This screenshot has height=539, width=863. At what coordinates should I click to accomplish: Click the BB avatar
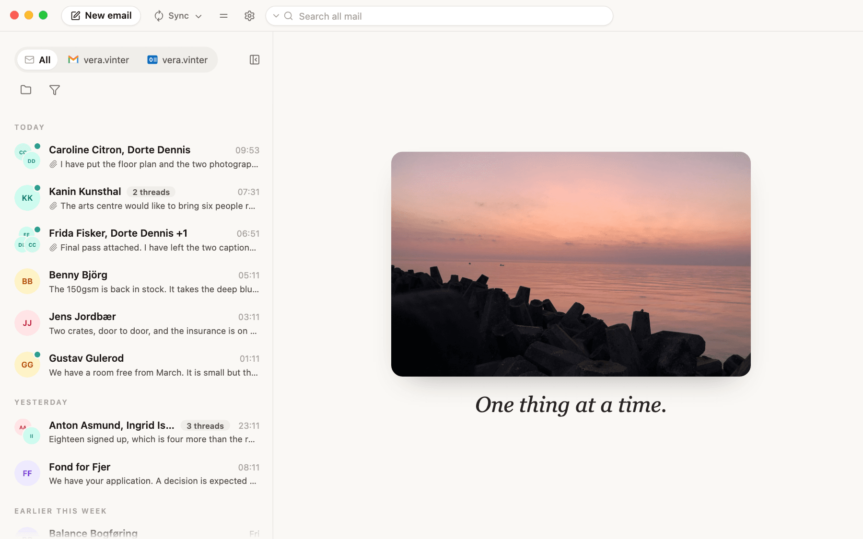[x=27, y=282]
